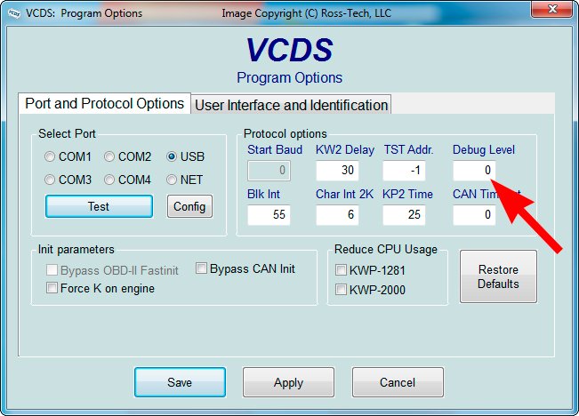
Task: Toggle Bypass OBD-II Fastinit checkbox
Action: click(52, 270)
